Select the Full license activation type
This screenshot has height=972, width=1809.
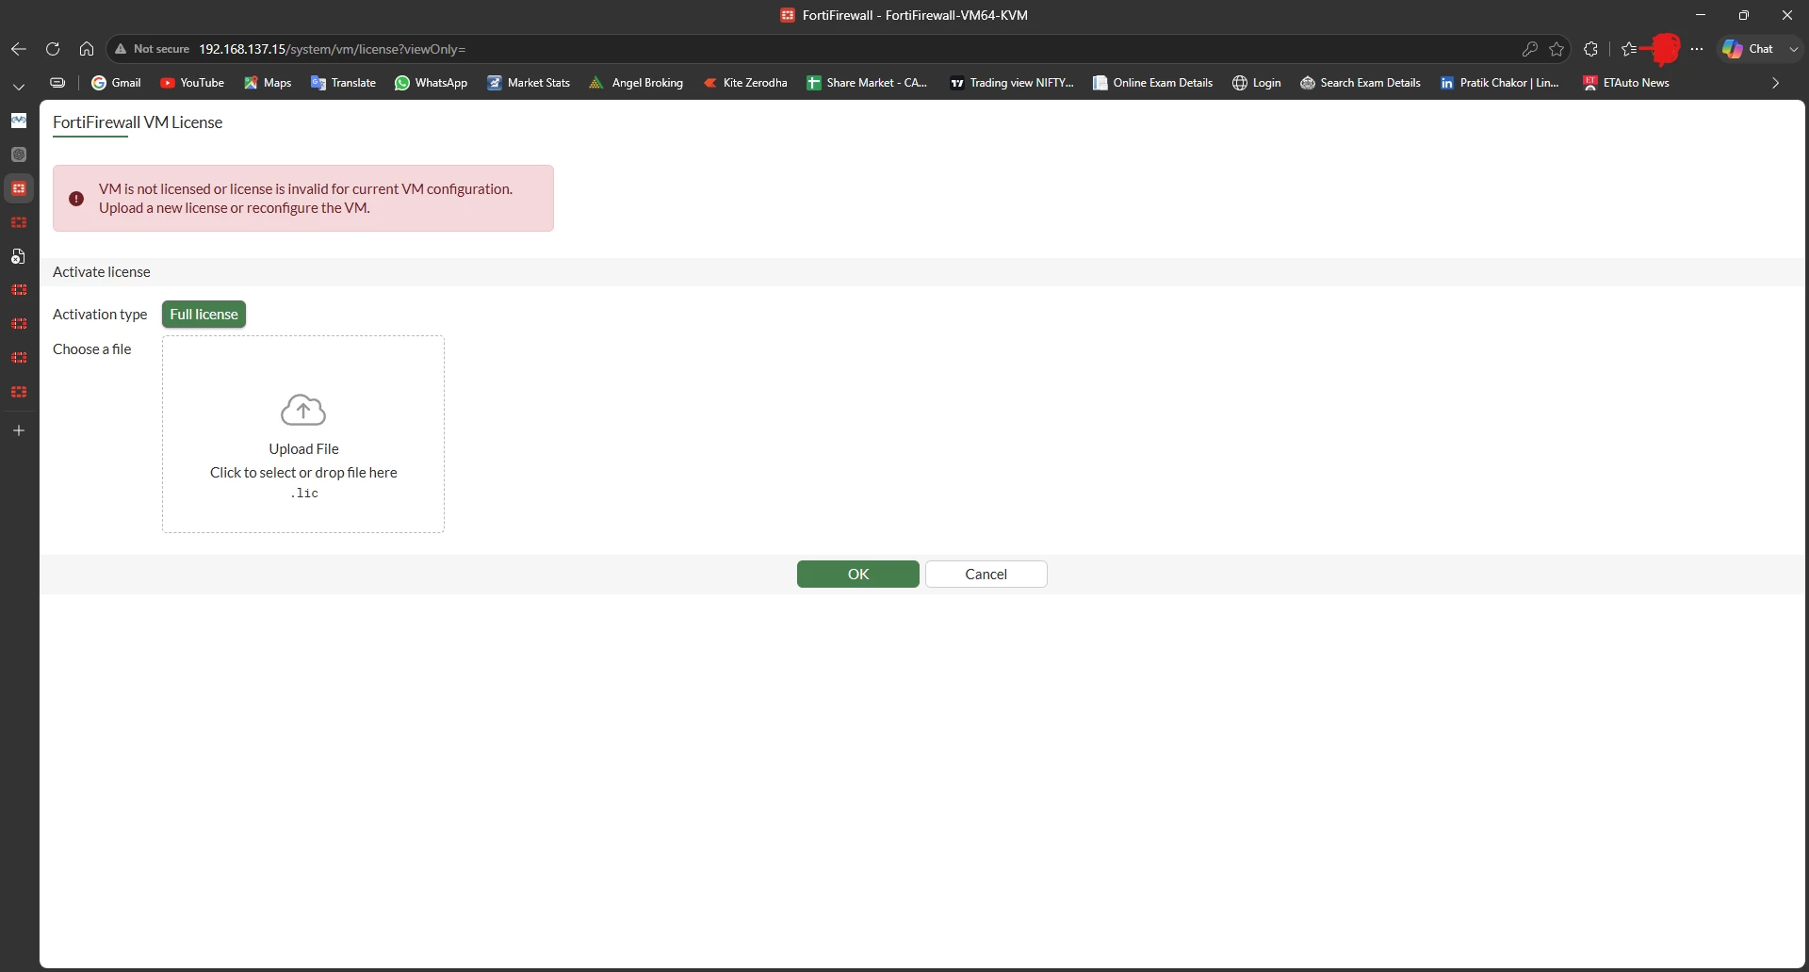coord(204,315)
